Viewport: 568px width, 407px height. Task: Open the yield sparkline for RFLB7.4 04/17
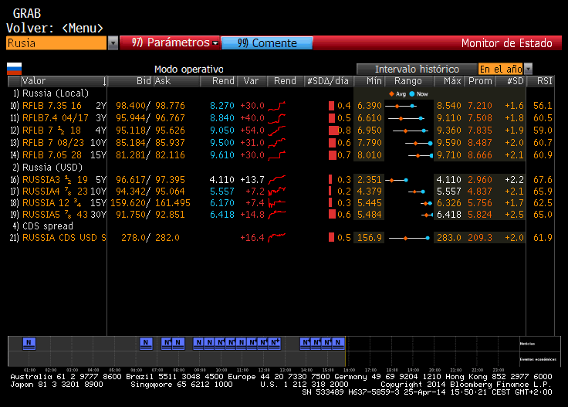coord(277,118)
